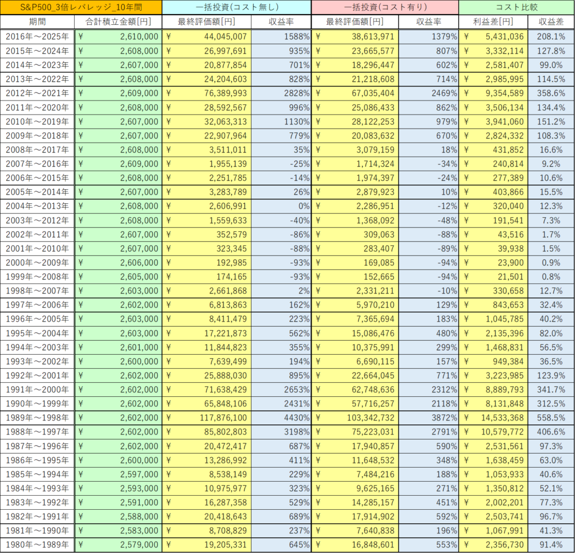Click the 558.5% difference cell
This screenshot has height=553, width=575.
[551, 418]
